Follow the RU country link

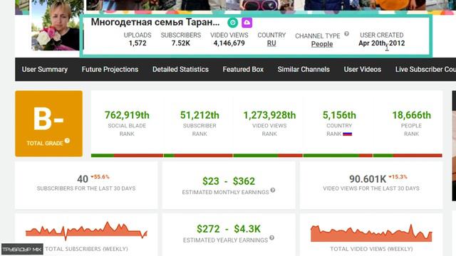(271, 43)
